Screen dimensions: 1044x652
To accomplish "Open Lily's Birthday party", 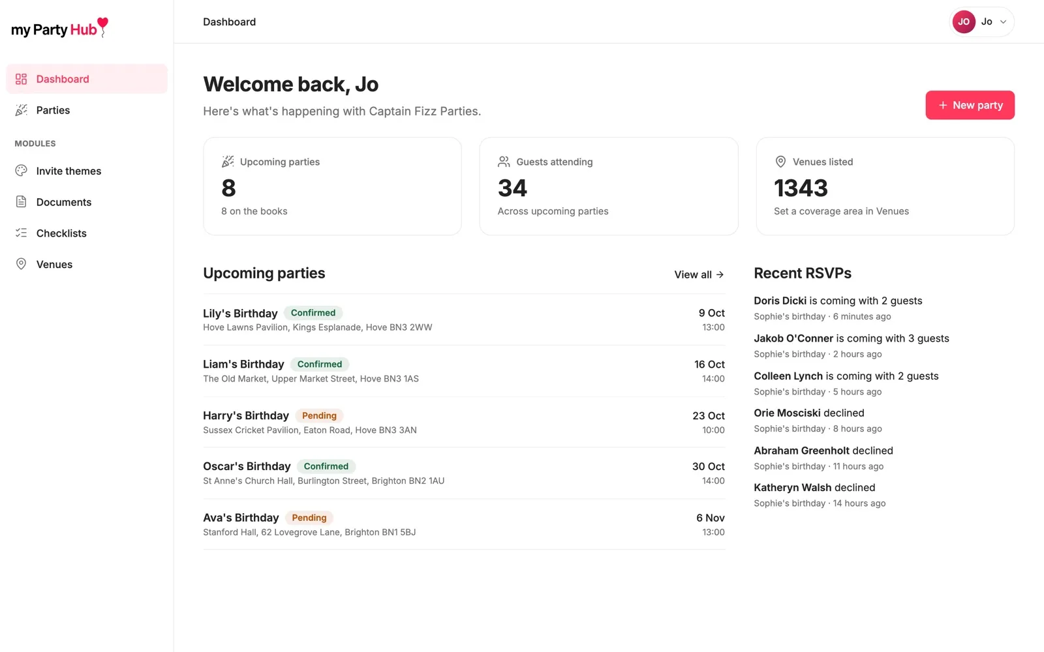I will pyautogui.click(x=464, y=319).
